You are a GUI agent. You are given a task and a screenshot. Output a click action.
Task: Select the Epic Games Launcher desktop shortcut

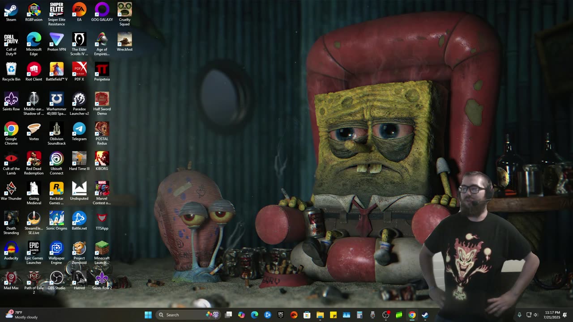pyautogui.click(x=34, y=253)
